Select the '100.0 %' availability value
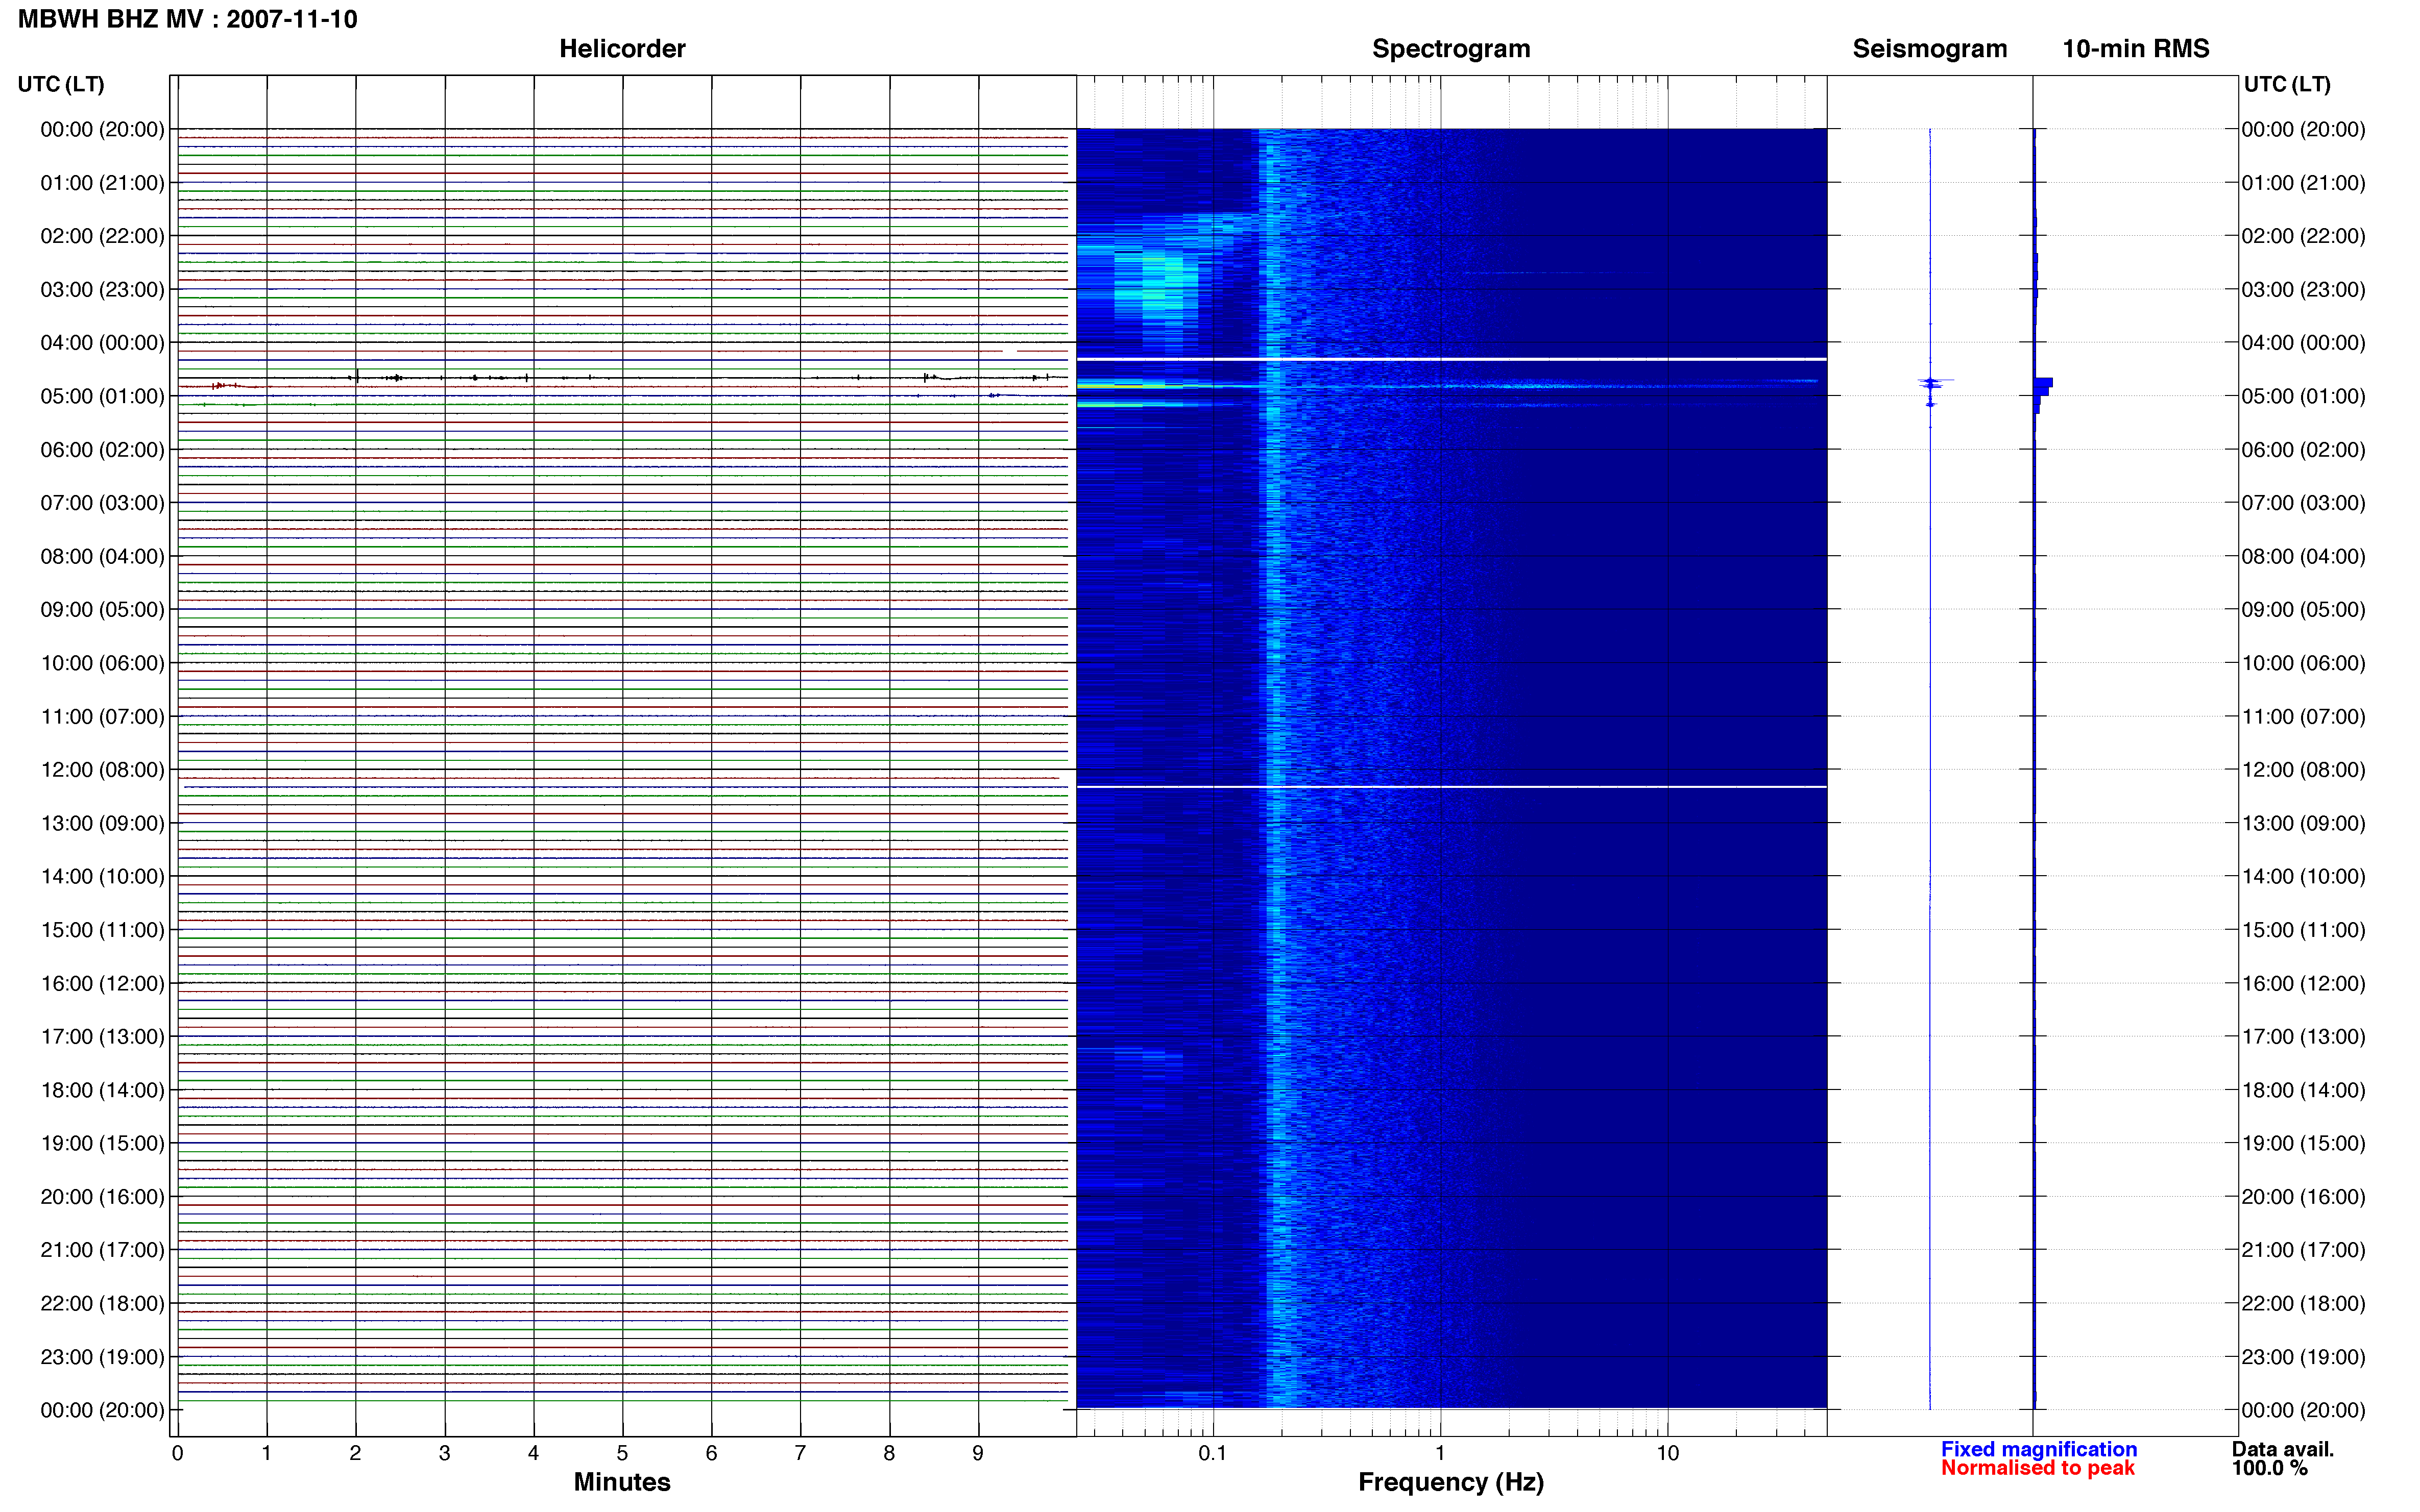Screen dimensions: 2420x1512 point(2269,1468)
